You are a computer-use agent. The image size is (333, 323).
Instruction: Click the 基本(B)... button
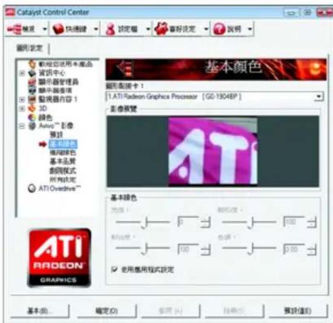point(40,311)
